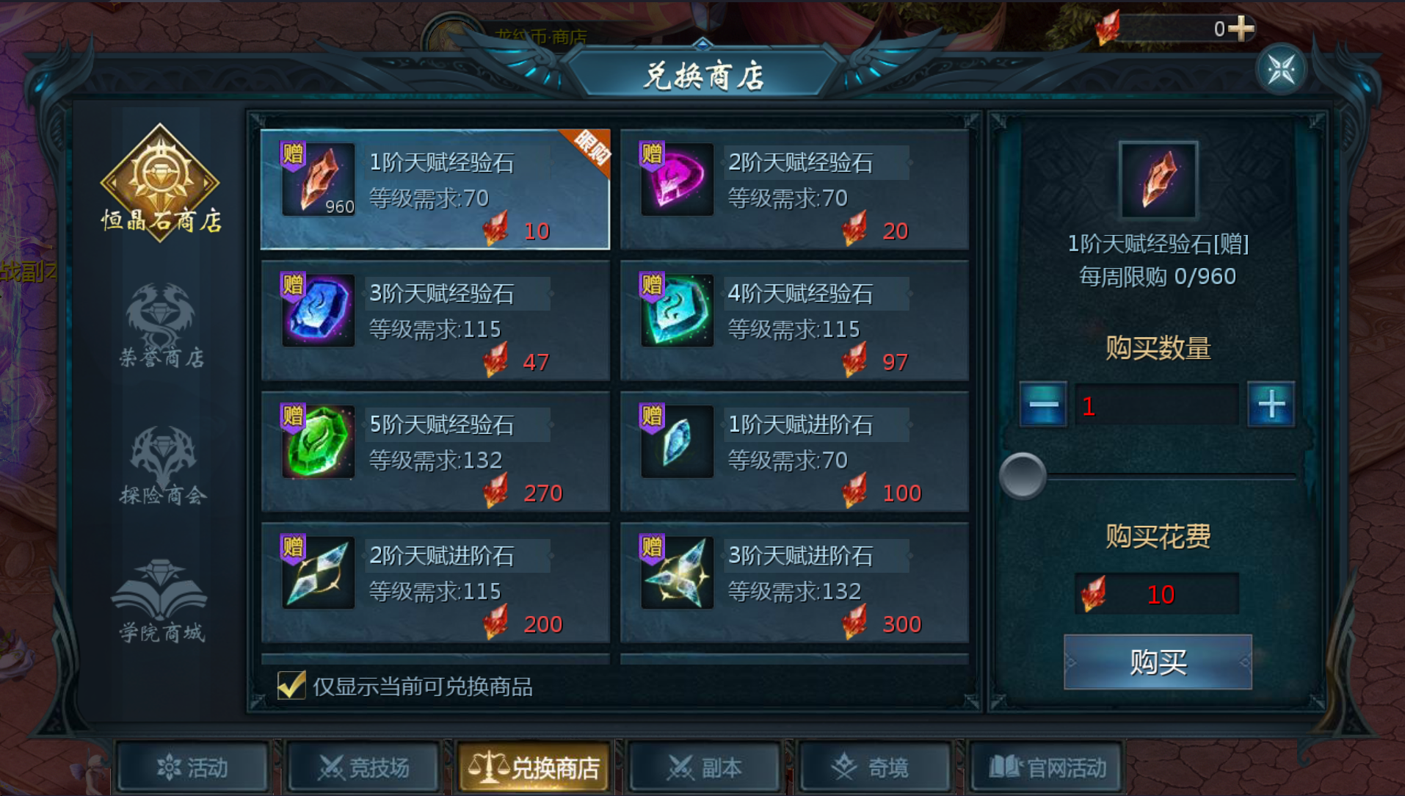Click the plus icon beside crystal currency
The image size is (1405, 796).
click(1241, 29)
